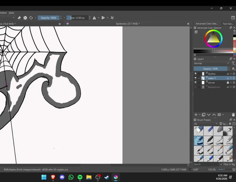Open the add layer type dropdown arrow
The image size is (236, 182).
200,115
